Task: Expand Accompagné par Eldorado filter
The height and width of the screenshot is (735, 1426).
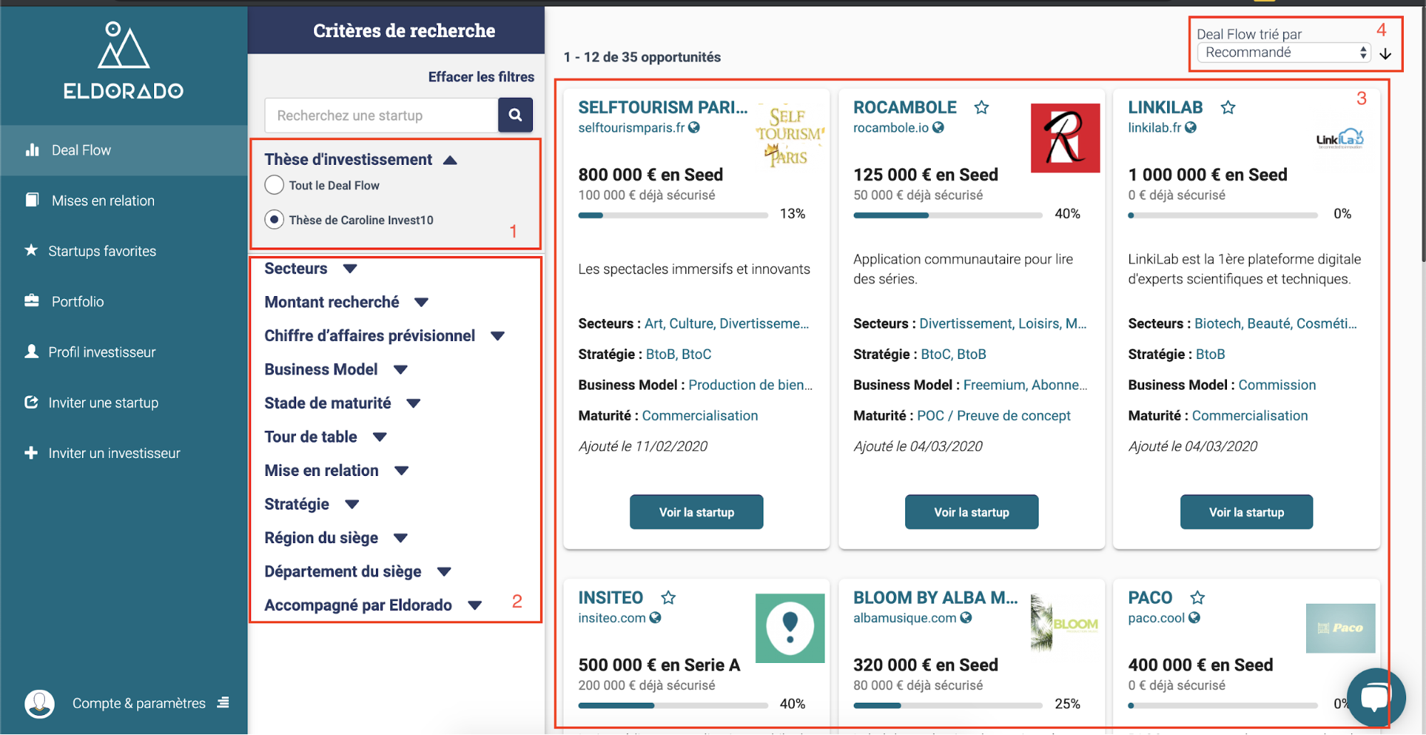Action: tap(475, 605)
